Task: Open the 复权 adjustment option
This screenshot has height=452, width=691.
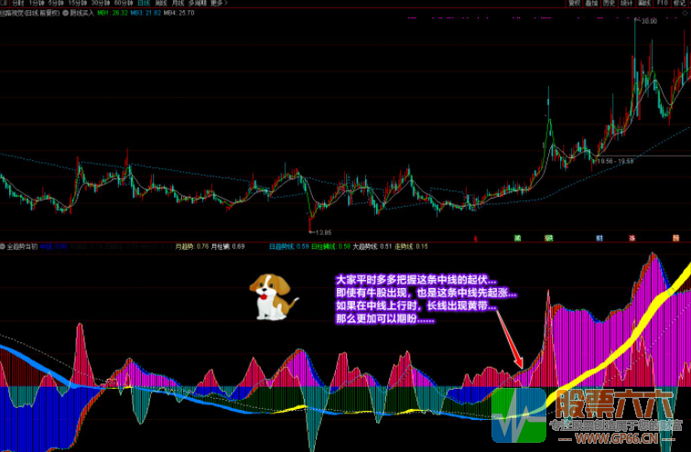Action: [x=575, y=4]
